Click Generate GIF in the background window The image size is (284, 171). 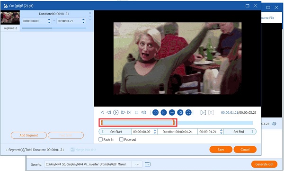pyautogui.click(x=264, y=164)
